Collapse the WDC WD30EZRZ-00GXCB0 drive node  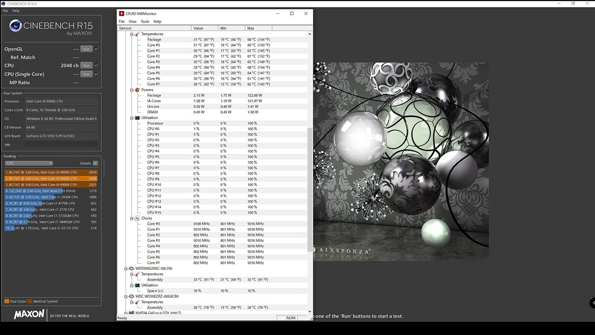pyautogui.click(x=126, y=297)
